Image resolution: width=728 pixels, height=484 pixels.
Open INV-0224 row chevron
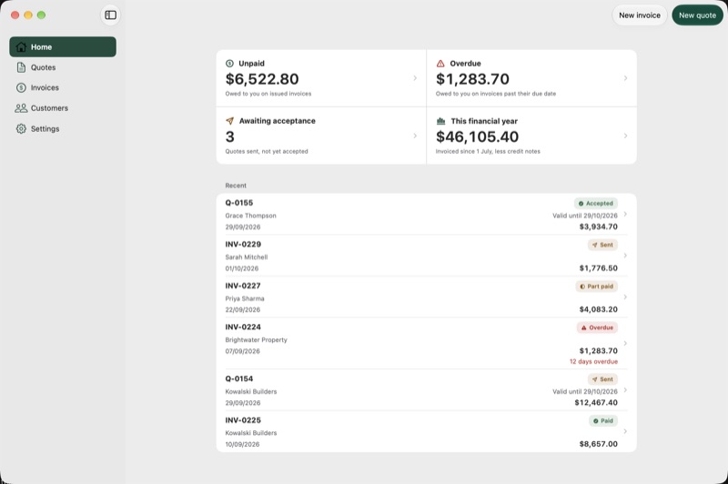pyautogui.click(x=625, y=343)
